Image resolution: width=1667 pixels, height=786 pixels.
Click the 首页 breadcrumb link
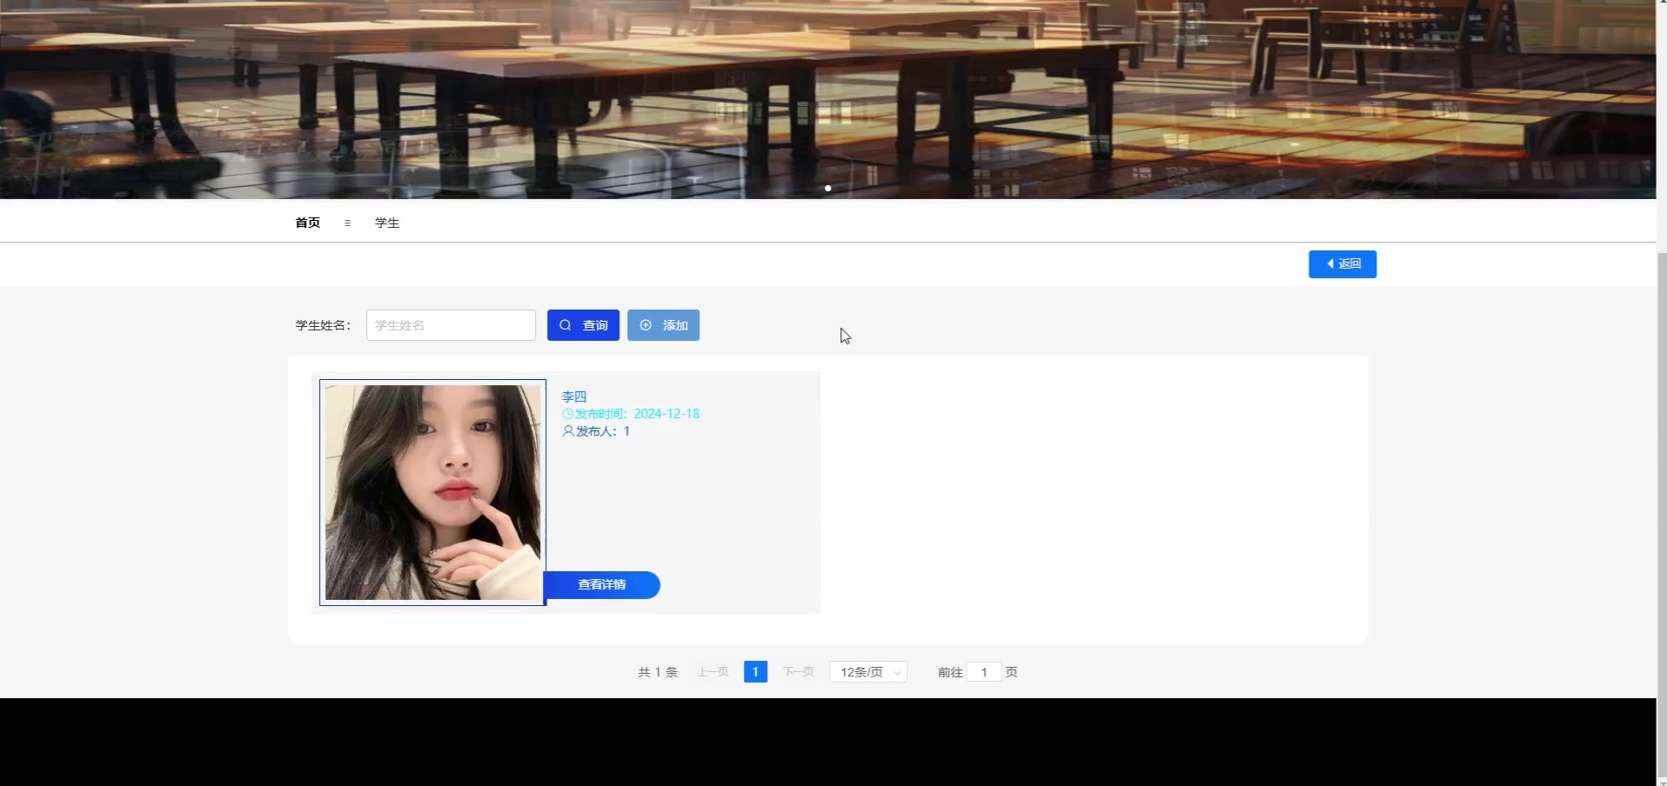tap(307, 223)
